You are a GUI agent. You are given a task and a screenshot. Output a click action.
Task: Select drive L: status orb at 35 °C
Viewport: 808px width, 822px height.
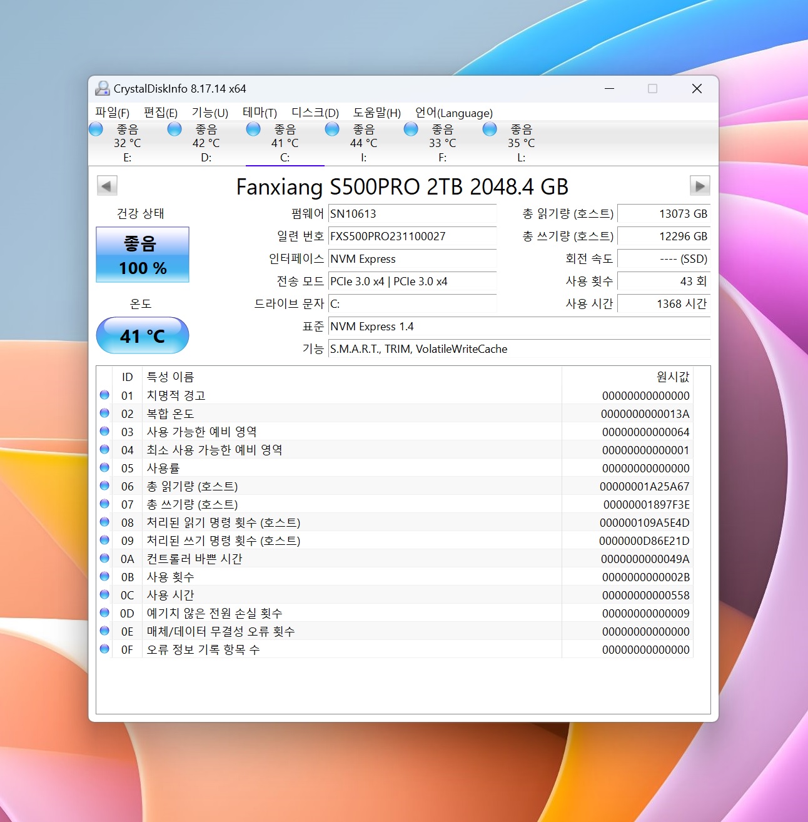click(490, 129)
